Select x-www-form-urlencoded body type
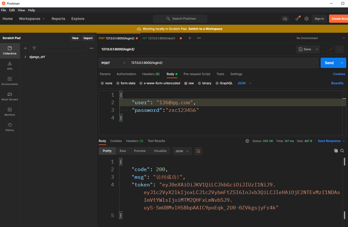Viewport: 348px width, 227px height. click(160, 83)
